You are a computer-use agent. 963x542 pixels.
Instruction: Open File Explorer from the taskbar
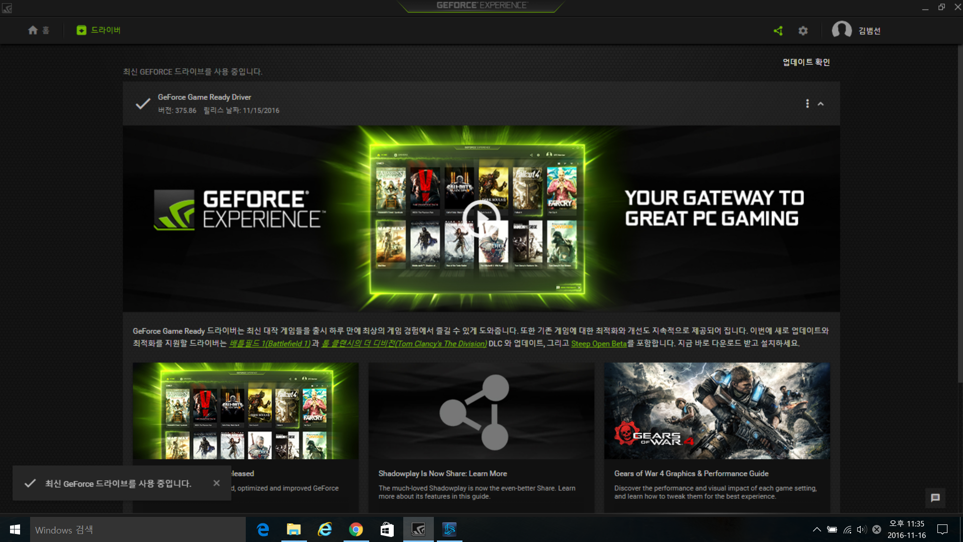294,529
